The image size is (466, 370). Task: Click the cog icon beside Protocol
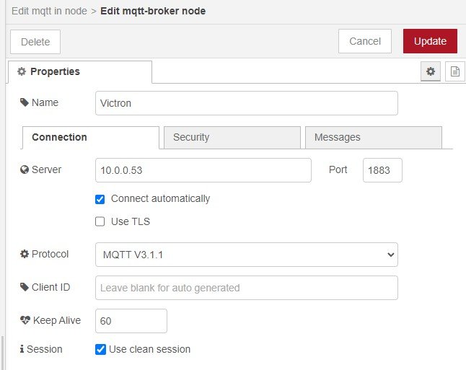pyautogui.click(x=25, y=255)
